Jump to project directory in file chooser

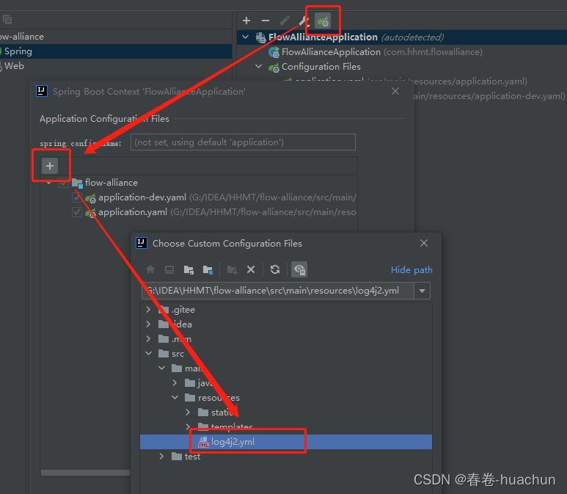tap(189, 270)
